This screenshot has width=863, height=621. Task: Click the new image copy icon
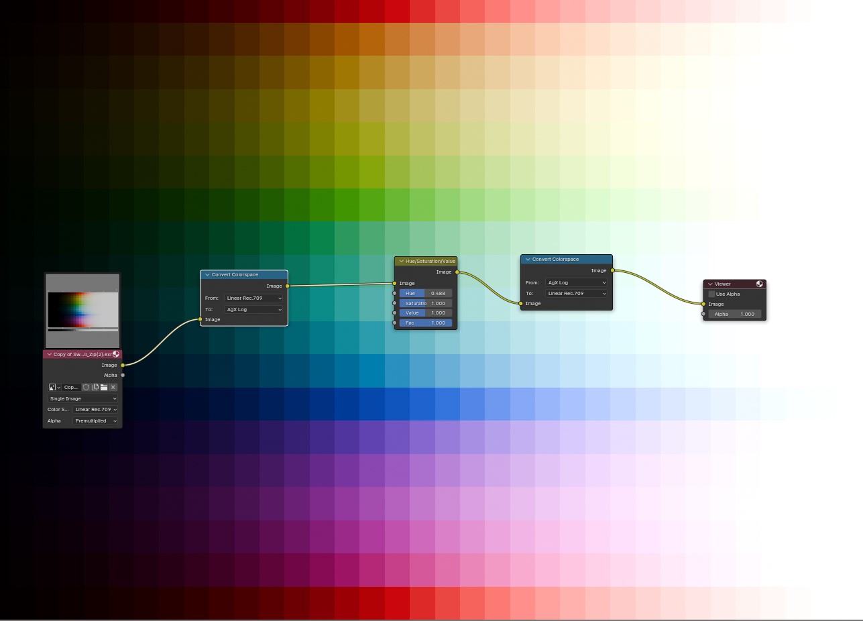(95, 388)
